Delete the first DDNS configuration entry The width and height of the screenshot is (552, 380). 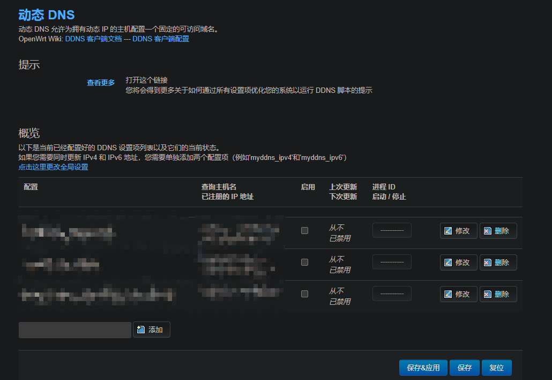click(x=498, y=230)
